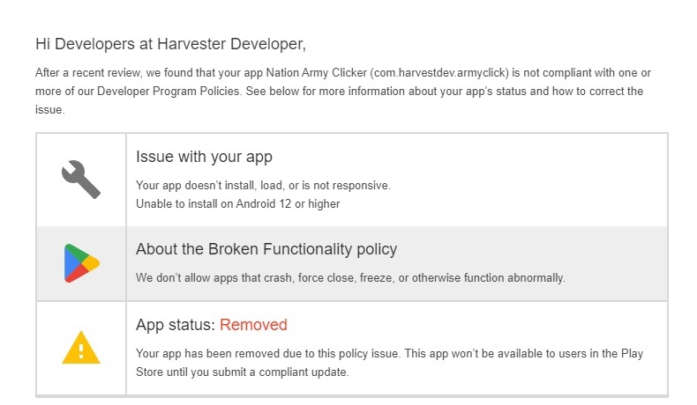Click the text Unable to install on Android 12
This screenshot has width=697, height=405.
(x=214, y=204)
